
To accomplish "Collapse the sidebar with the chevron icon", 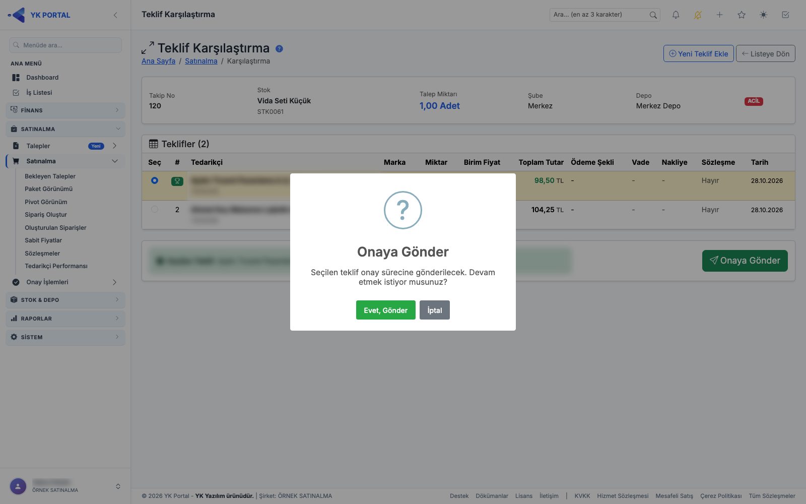I will tap(115, 15).
